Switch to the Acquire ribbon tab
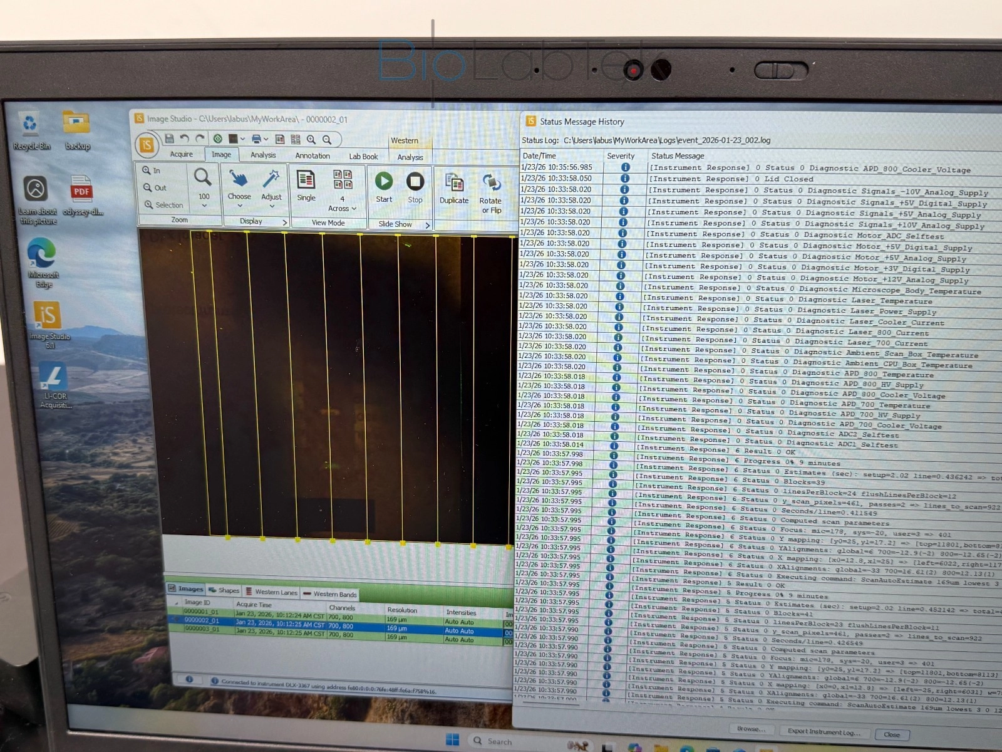The image size is (1002, 752). [182, 154]
